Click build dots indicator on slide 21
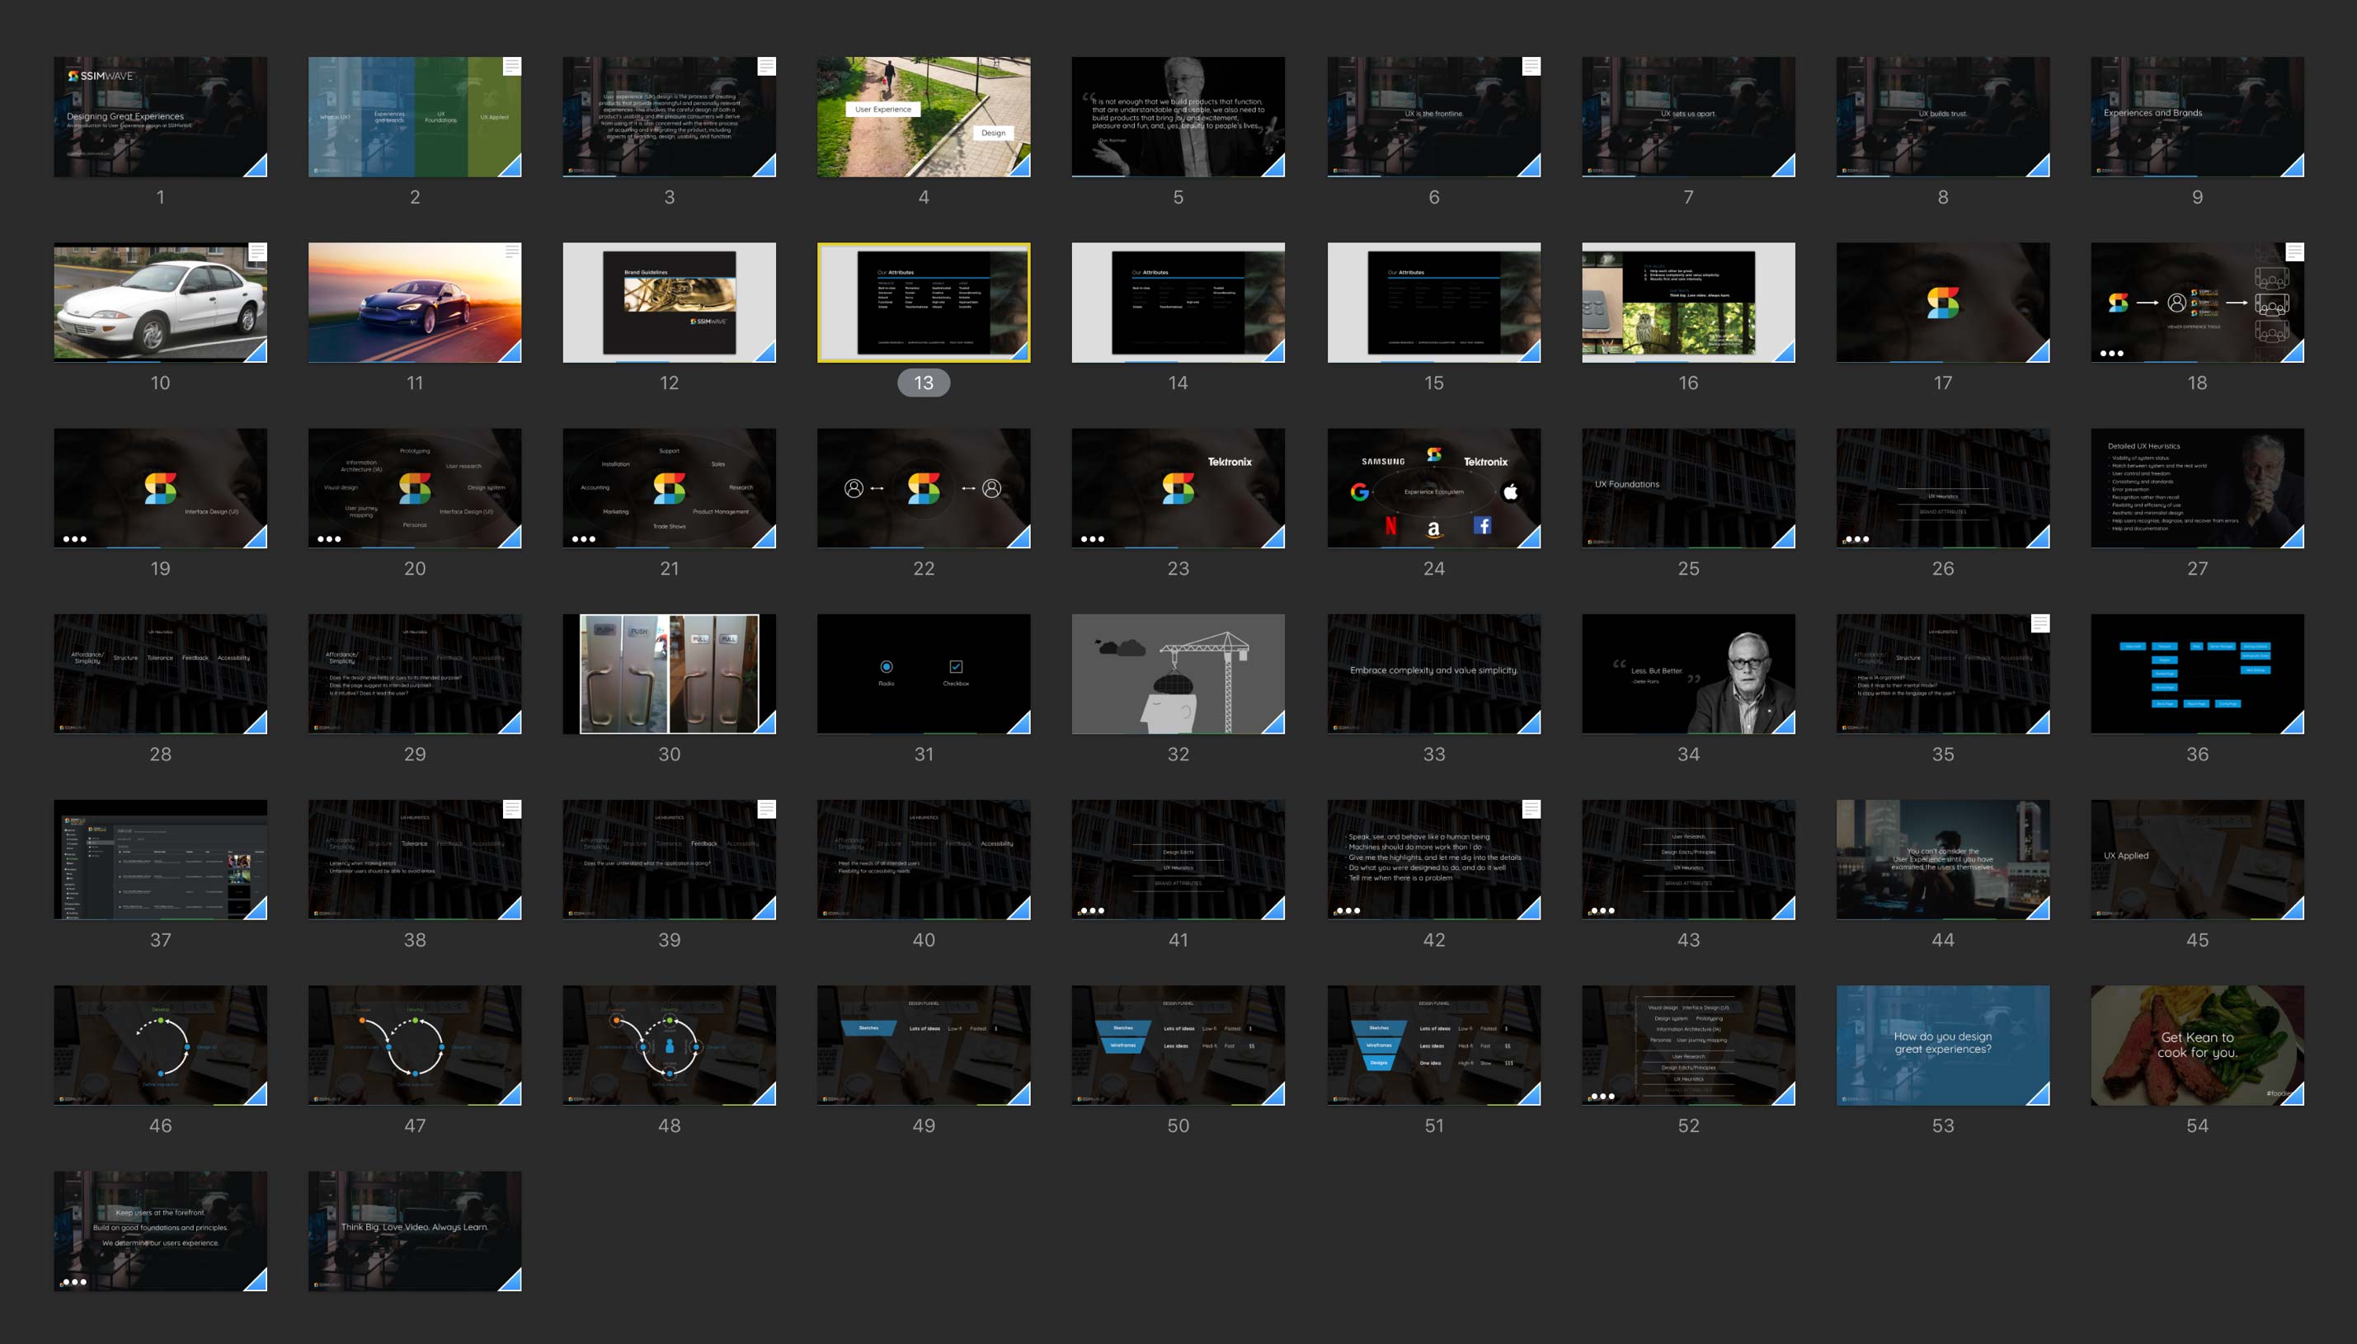This screenshot has width=2357, height=1344. (584, 539)
